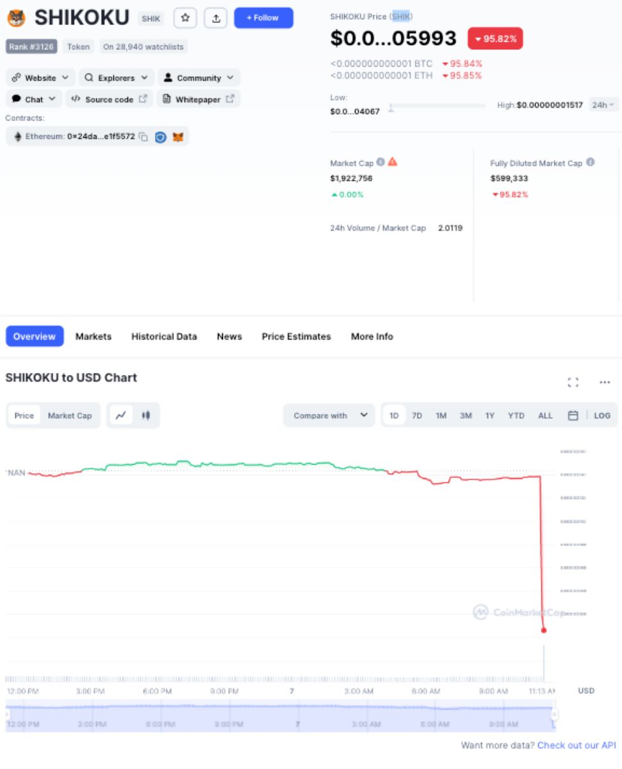622x769 pixels.
Task: Expand the Community dropdown
Action: pos(199,78)
